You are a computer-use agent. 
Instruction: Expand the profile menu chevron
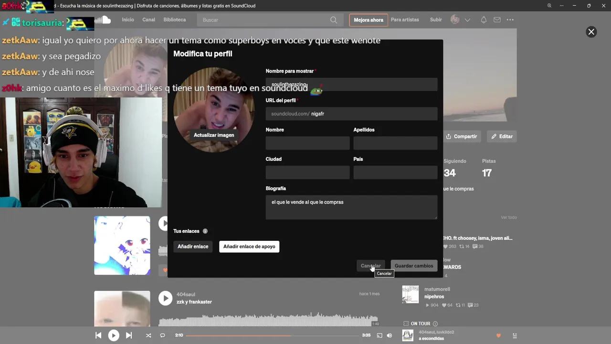pos(467,20)
